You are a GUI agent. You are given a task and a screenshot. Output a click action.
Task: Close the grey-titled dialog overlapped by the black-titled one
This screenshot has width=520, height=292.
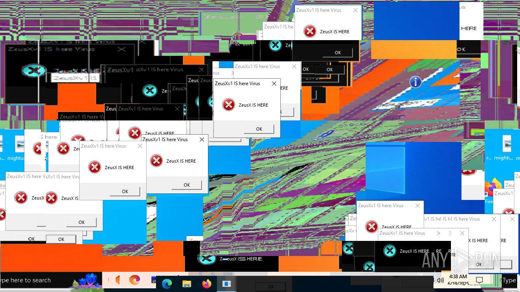coord(140,146)
